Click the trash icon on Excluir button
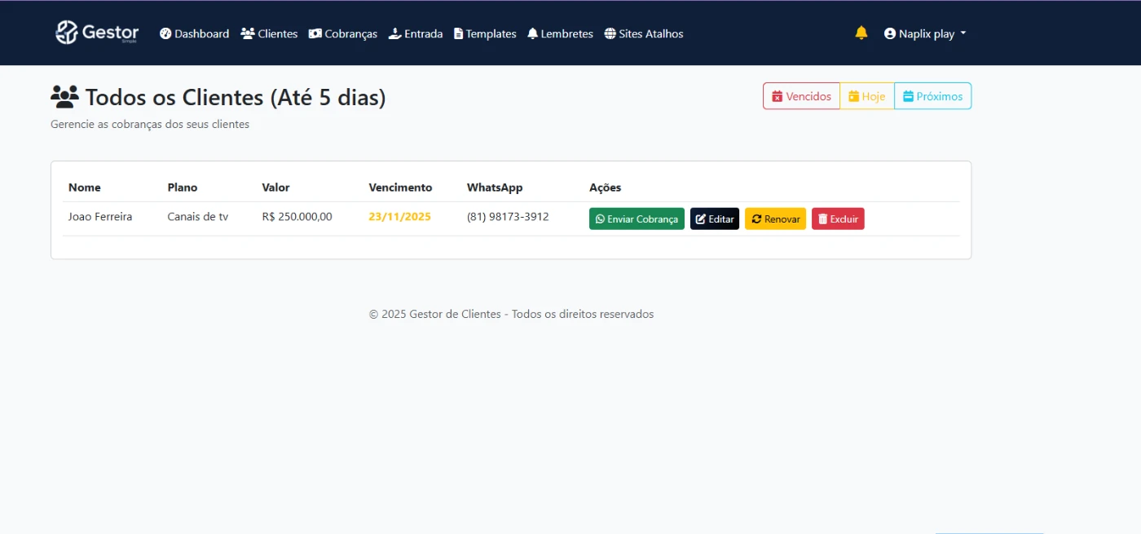This screenshot has width=1141, height=534. tap(822, 219)
